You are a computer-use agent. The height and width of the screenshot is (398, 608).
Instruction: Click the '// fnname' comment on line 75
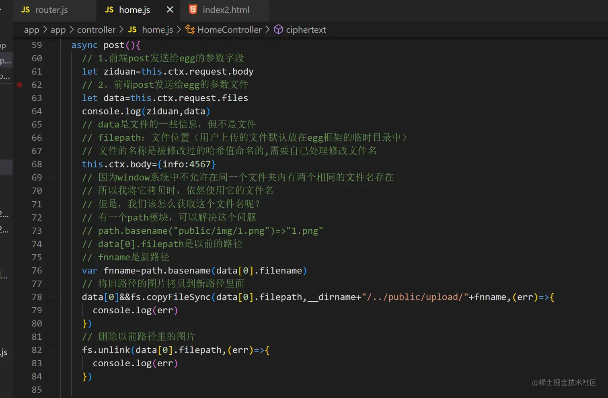pyautogui.click(x=125, y=257)
